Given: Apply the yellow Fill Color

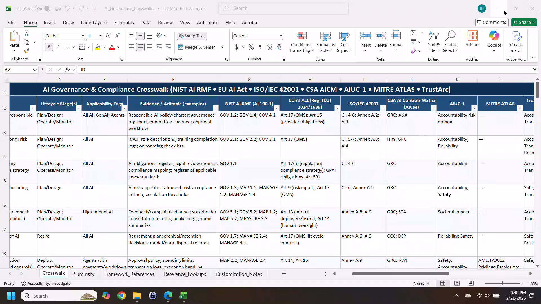Looking at the screenshot, I should point(97,47).
